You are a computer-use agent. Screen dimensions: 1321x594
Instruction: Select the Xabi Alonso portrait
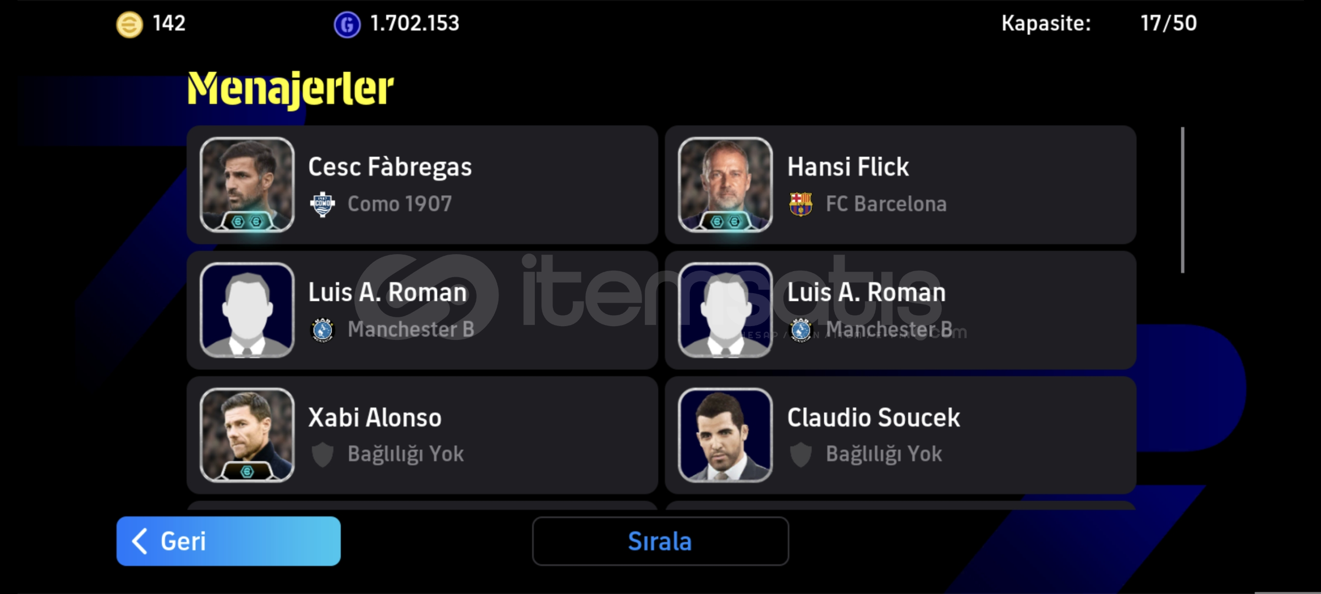(x=247, y=435)
